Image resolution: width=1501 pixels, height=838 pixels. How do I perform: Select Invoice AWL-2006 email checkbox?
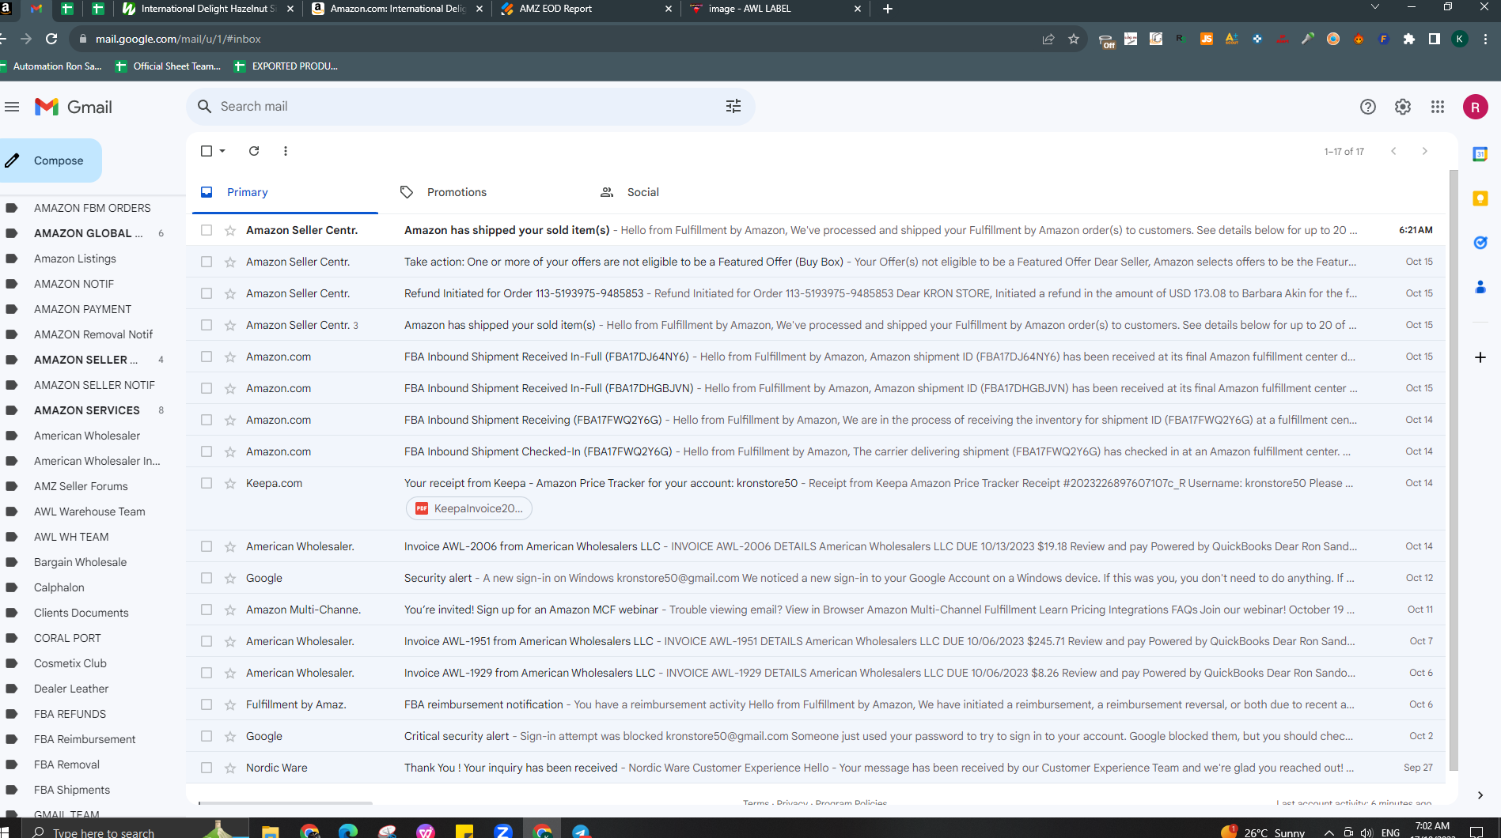coord(207,546)
